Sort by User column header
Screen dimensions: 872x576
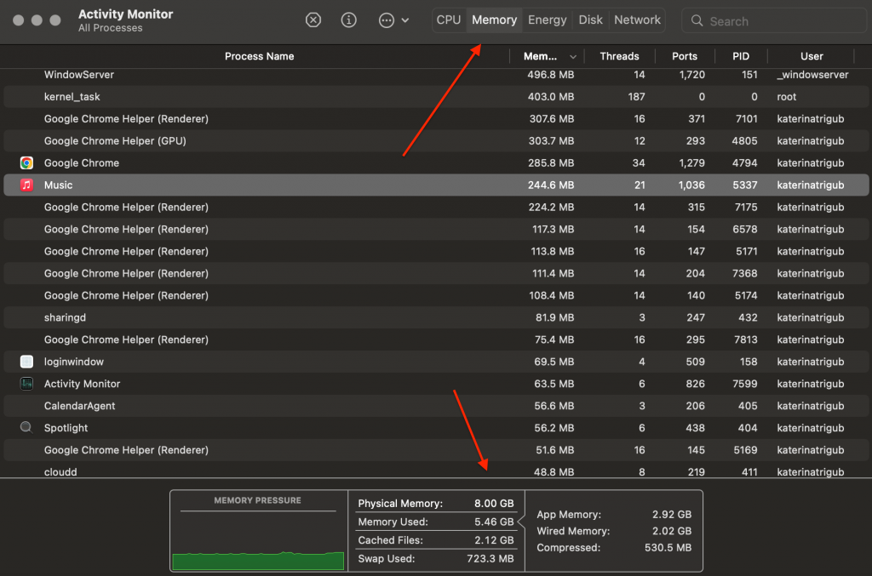tap(812, 56)
